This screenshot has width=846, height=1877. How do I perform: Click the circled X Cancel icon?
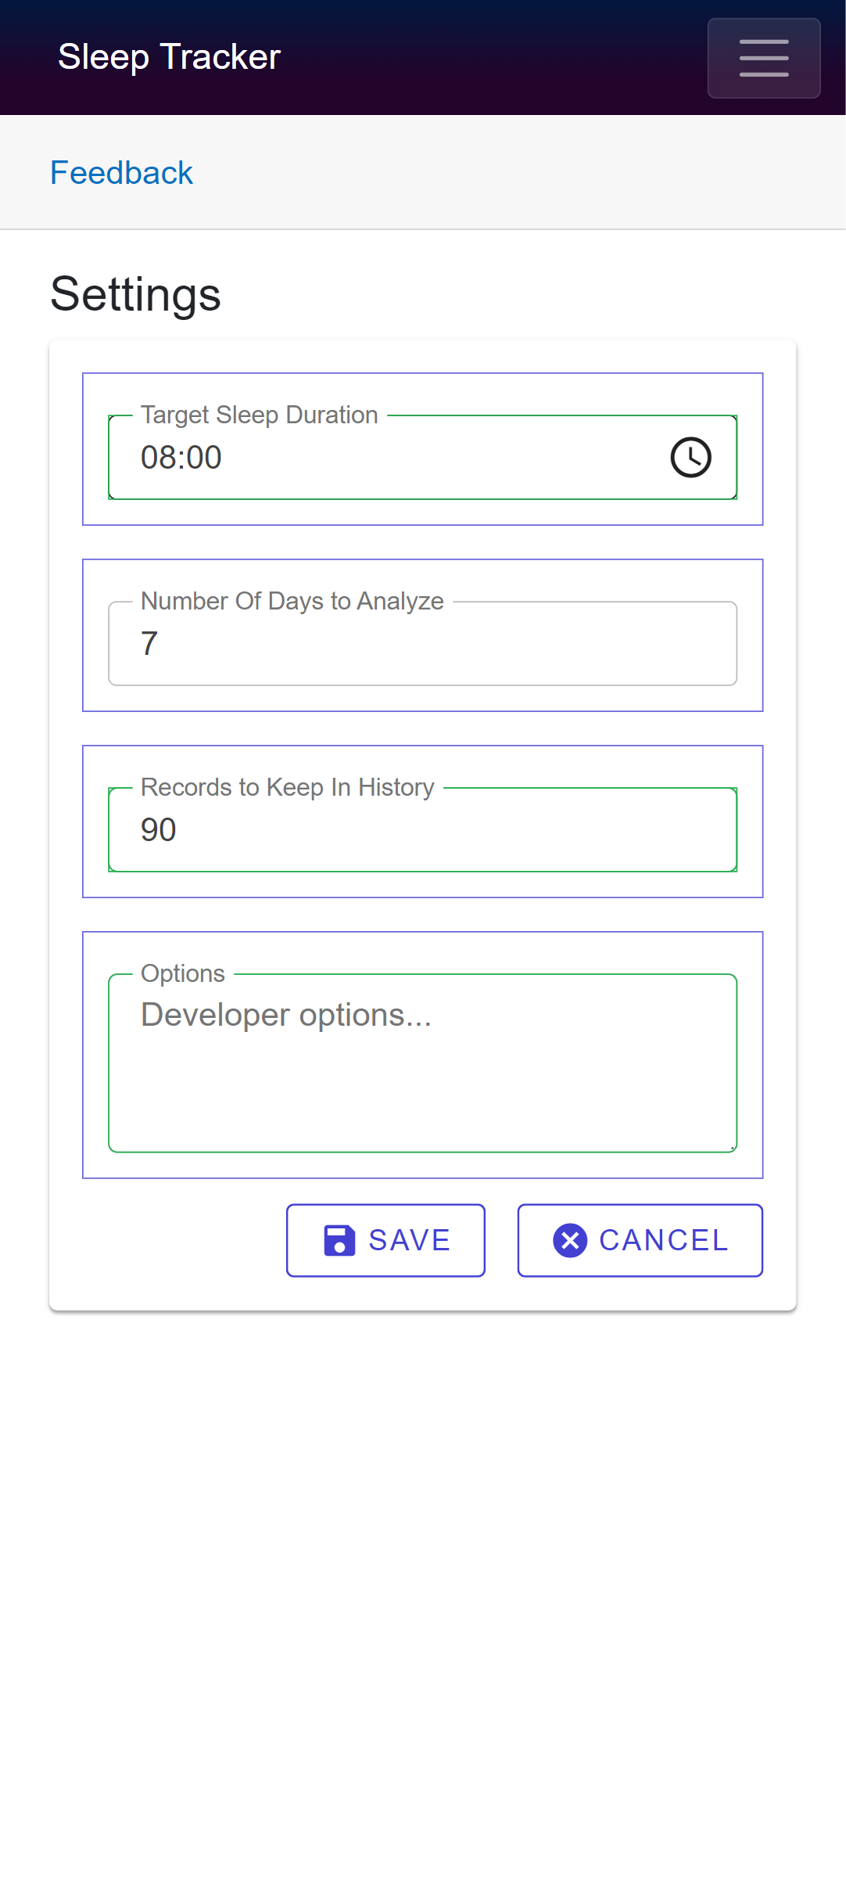[570, 1241]
